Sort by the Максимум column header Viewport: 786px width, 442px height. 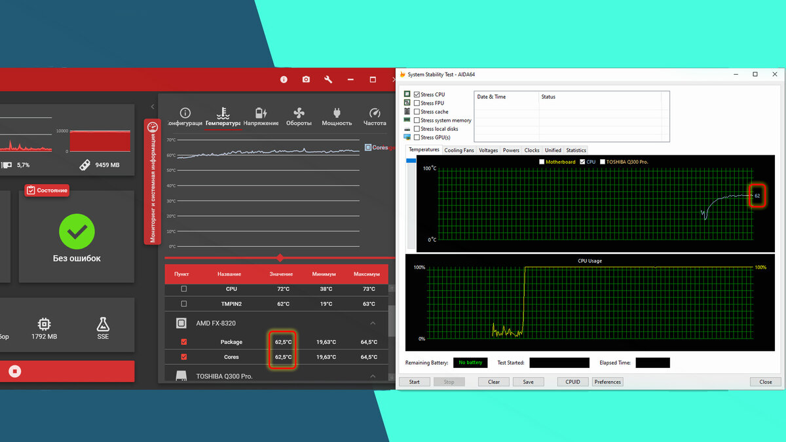[x=367, y=274]
